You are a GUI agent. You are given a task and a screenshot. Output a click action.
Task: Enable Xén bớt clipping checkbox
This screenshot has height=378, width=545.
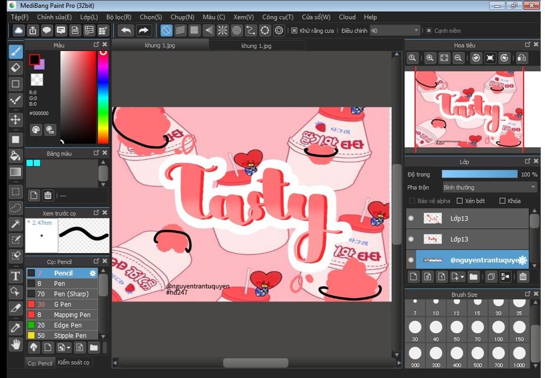pyautogui.click(x=459, y=200)
